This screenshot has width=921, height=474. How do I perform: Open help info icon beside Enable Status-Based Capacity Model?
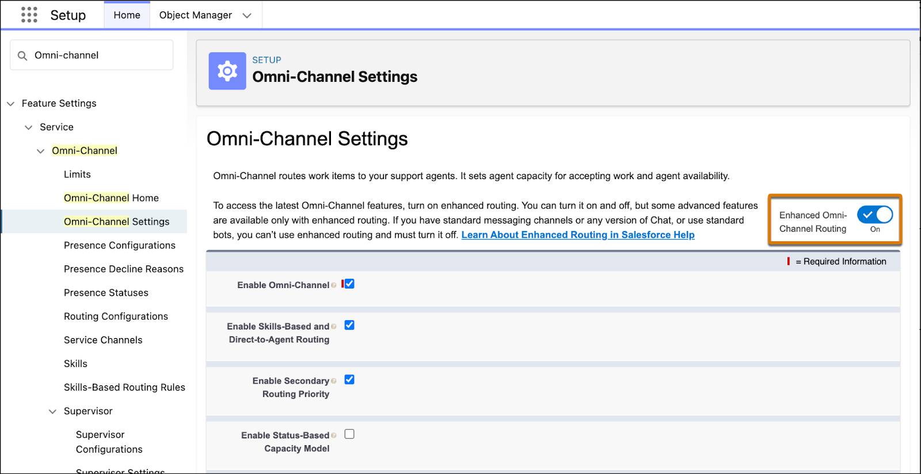334,435
